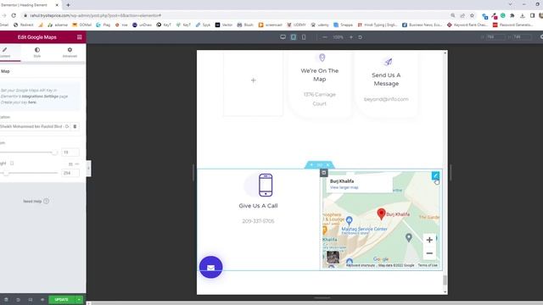Viewport: 543px width, 305px height.
Task: Click the Height value number field
Action: point(70,173)
